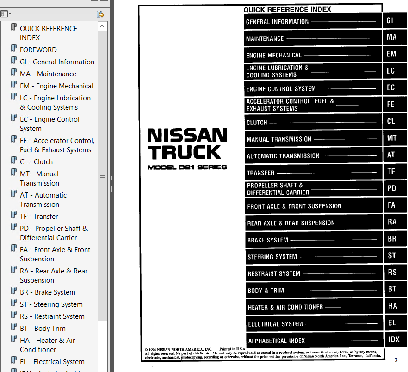Select ENGINE CONTROL SYSTEM bar on the page
The image size is (408, 372).
[x=313, y=88]
